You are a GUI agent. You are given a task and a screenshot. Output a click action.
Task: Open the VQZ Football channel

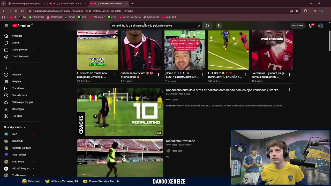pyautogui.click(x=20, y=155)
